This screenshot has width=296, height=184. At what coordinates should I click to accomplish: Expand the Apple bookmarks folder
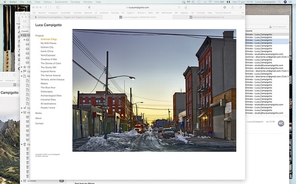coord(131,13)
